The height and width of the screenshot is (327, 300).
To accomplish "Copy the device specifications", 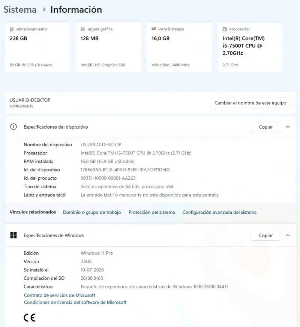I will point(266,127).
